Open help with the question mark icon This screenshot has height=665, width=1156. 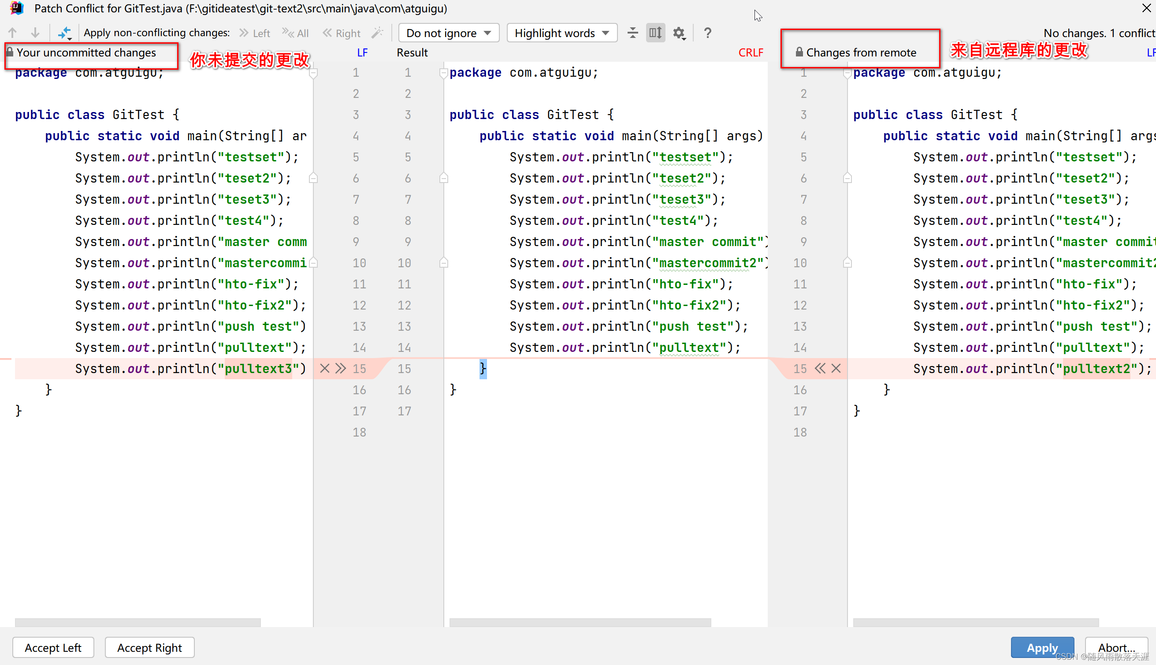point(707,33)
